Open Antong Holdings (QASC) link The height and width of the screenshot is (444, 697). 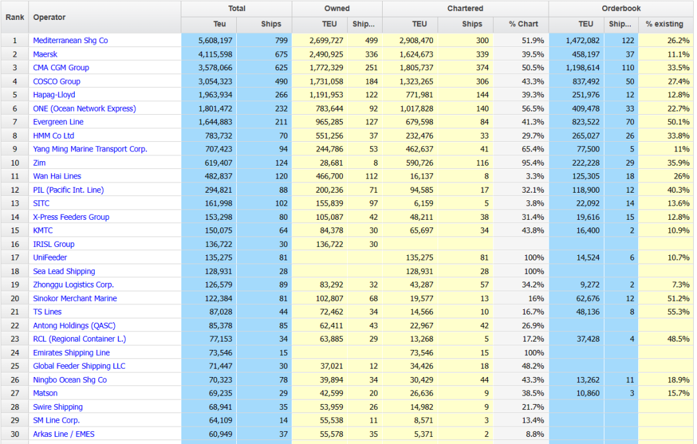pyautogui.click(x=74, y=325)
